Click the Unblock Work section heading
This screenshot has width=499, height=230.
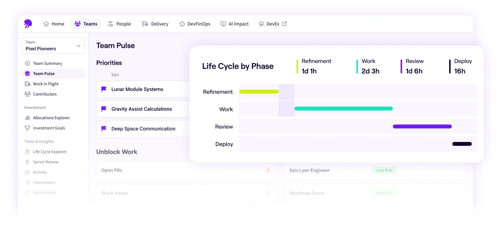coord(117,152)
